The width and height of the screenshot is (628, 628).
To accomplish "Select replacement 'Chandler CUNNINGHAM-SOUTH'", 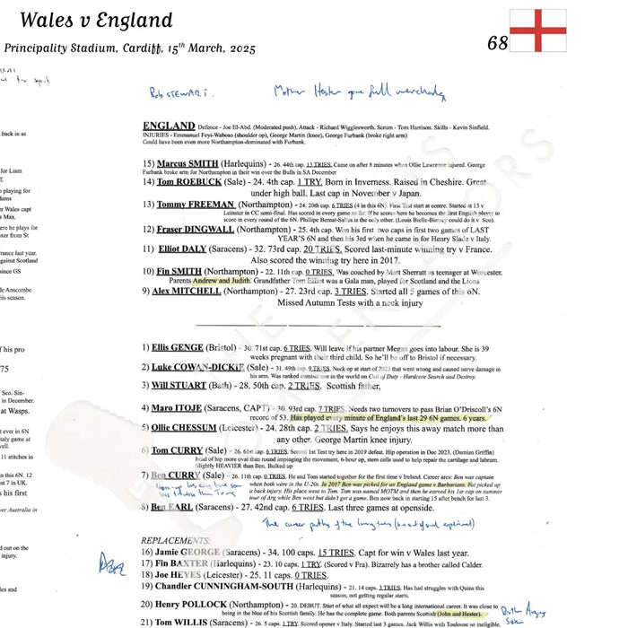I will click(x=224, y=587).
